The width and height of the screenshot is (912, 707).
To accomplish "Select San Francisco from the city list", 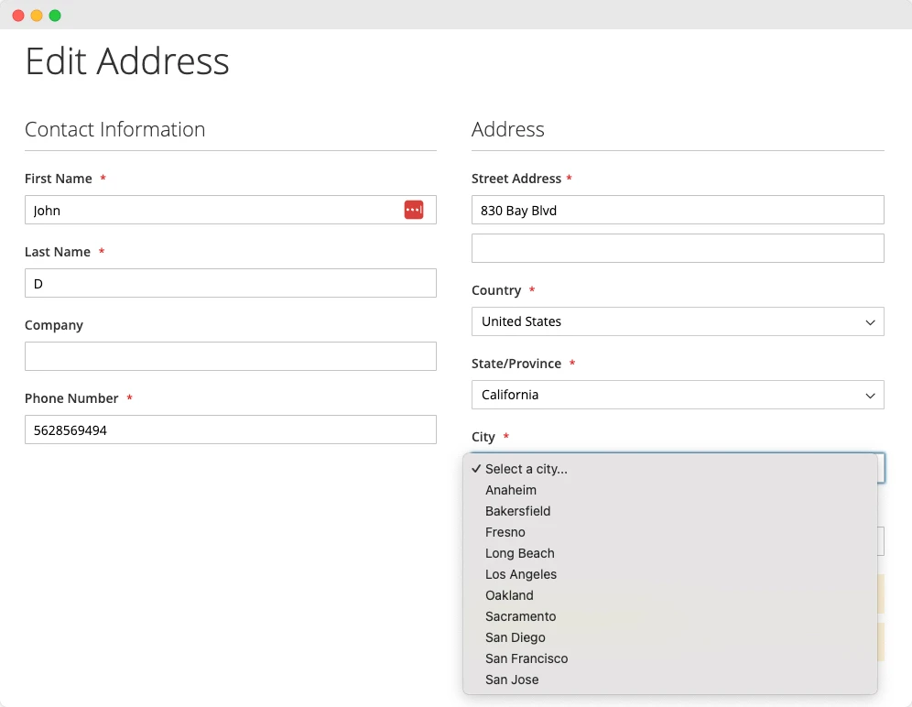I will click(527, 658).
